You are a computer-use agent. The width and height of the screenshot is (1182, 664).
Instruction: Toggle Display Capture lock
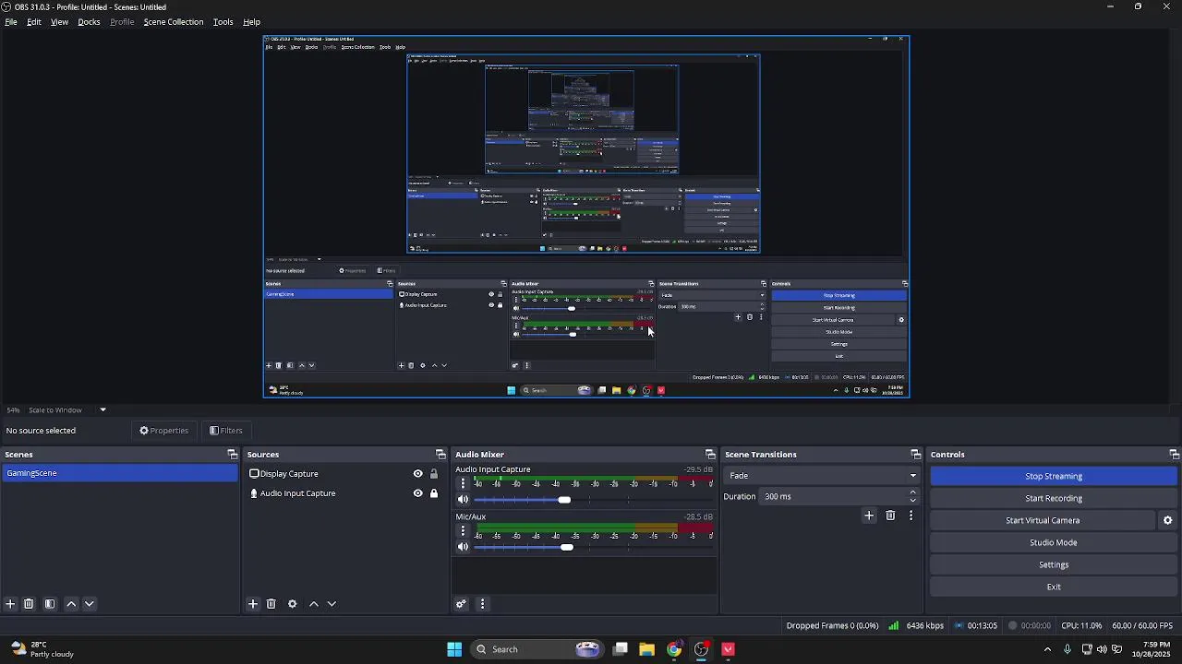point(433,474)
